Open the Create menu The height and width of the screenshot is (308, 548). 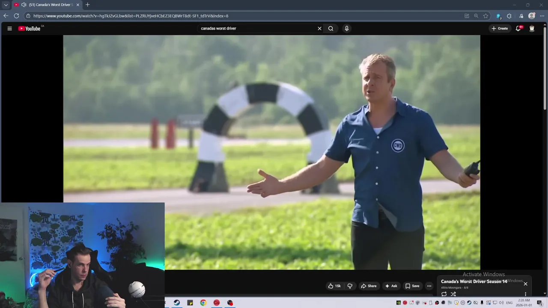(x=500, y=29)
